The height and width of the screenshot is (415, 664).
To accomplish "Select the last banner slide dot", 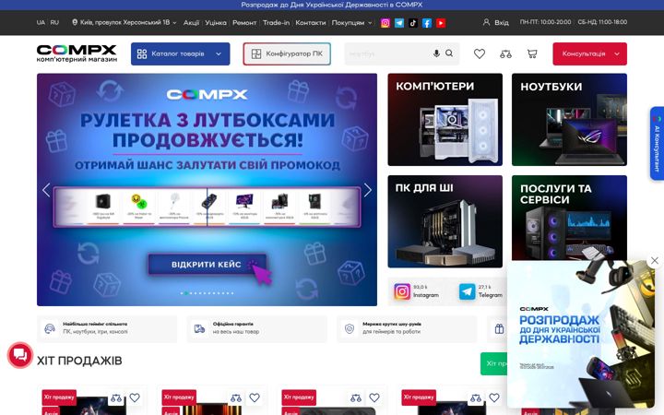I will 232,293.
